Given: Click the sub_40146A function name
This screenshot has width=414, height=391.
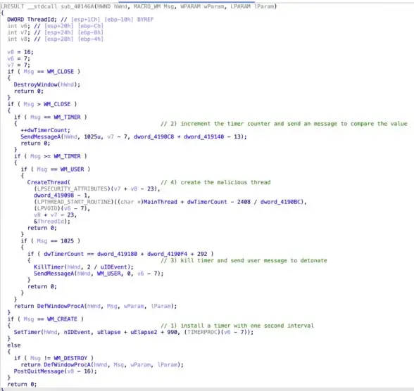Looking at the screenshot, I should pos(77,6).
